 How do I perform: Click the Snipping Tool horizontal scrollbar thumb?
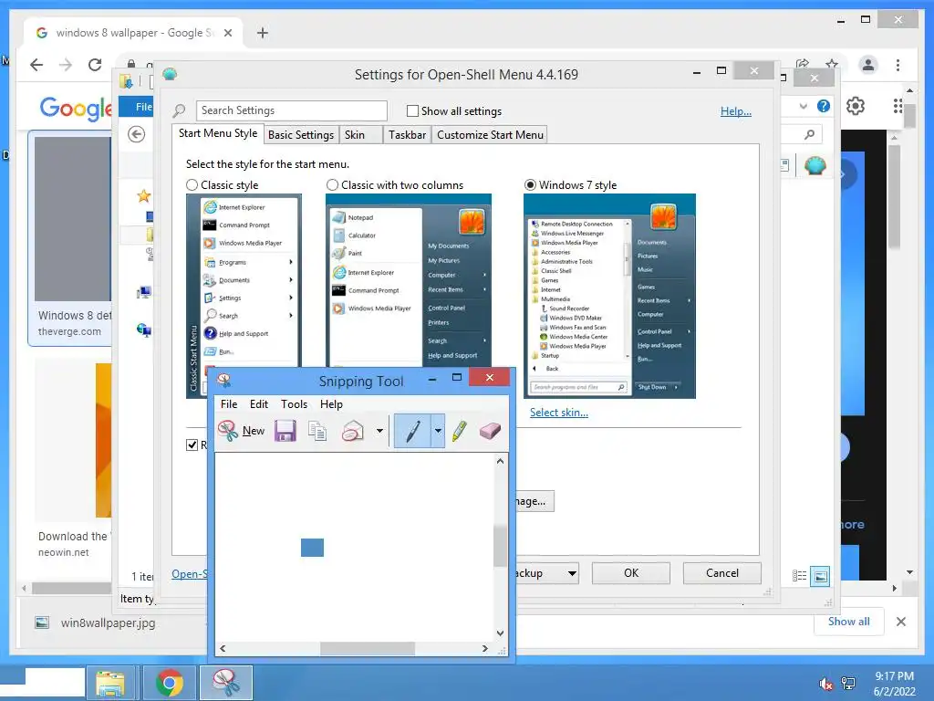click(368, 649)
